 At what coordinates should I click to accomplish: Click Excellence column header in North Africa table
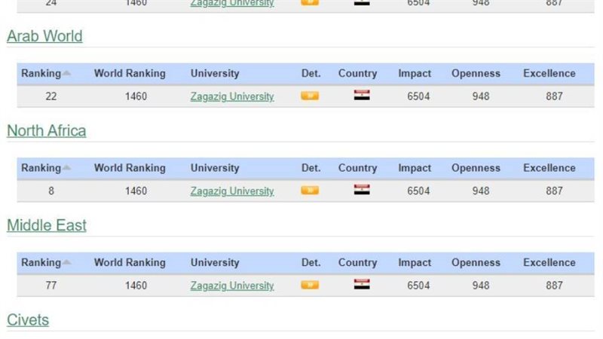tap(549, 168)
